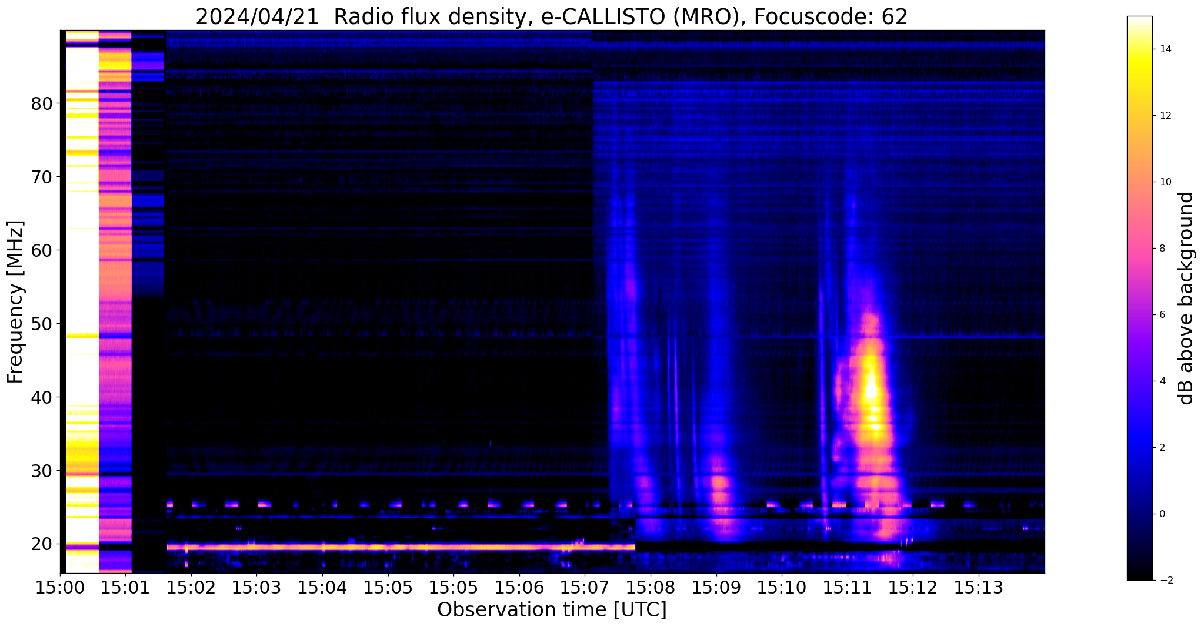The image size is (1204, 627).
Task: Click the colorbar tick label 4
Action: pyautogui.click(x=1162, y=381)
